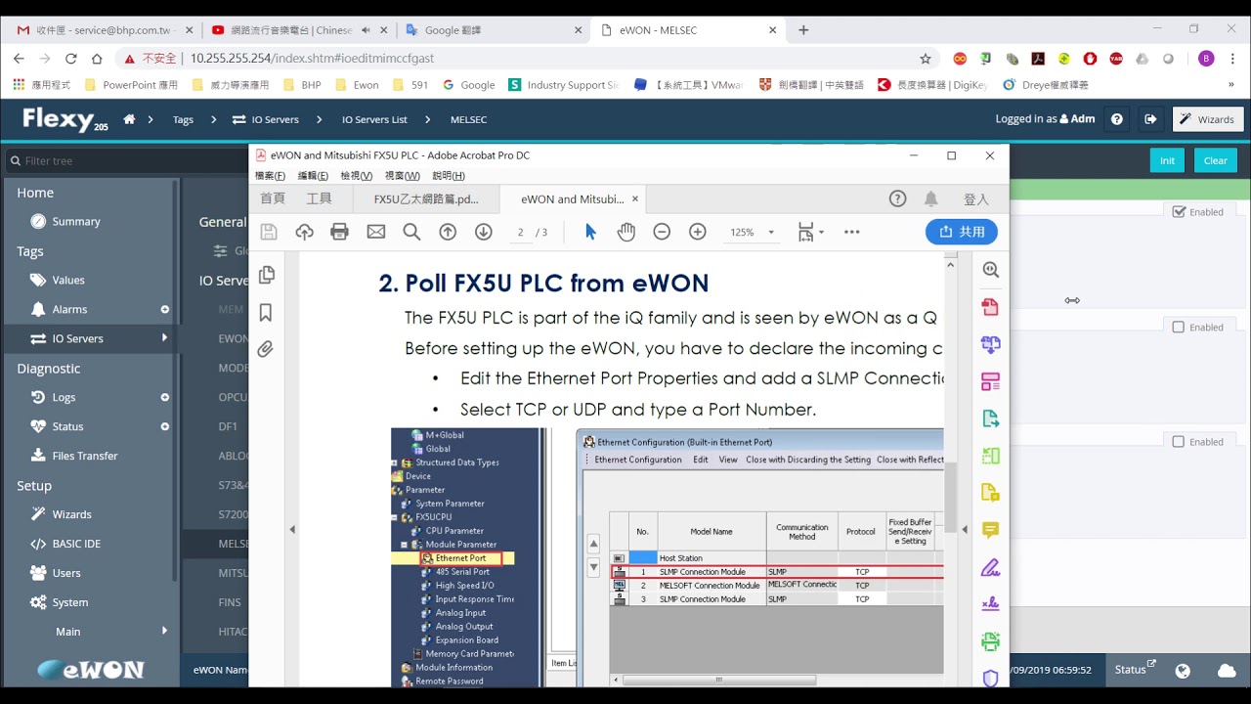The width and height of the screenshot is (1251, 704).
Task: Open the 視窗(W) menu in Acrobat
Action: point(402,176)
